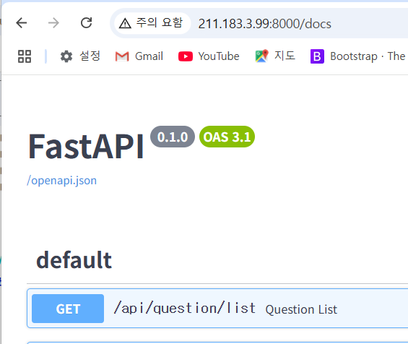
Task: Click the Question List summary text
Action: (x=301, y=309)
